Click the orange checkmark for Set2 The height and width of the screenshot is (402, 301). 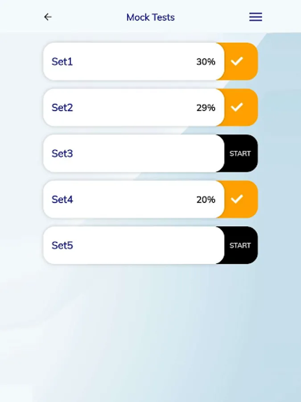click(x=237, y=107)
